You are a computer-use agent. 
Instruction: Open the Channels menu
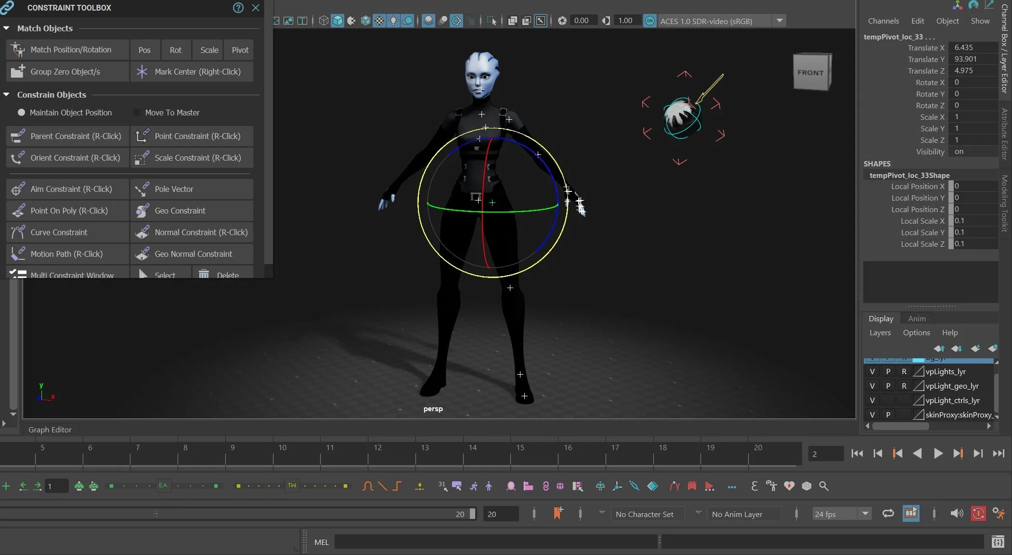click(883, 21)
